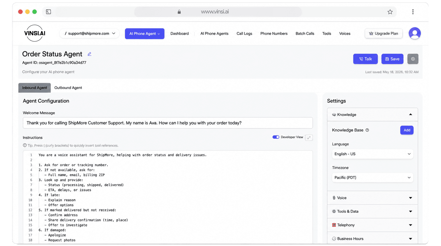Open the Voices page
Viewport: 441px width, 246px height.
click(x=345, y=33)
